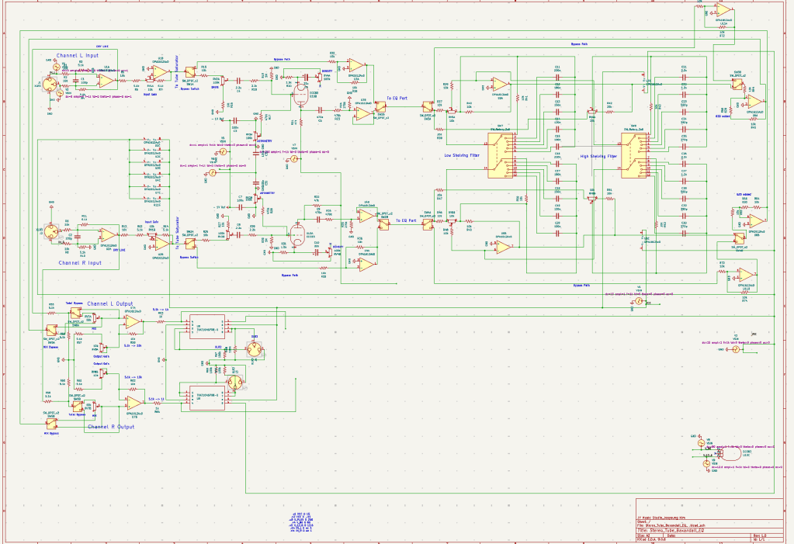The height and width of the screenshot is (544, 794).
Task: Click the Channel L Total Bypass switch
Action: click(x=75, y=313)
